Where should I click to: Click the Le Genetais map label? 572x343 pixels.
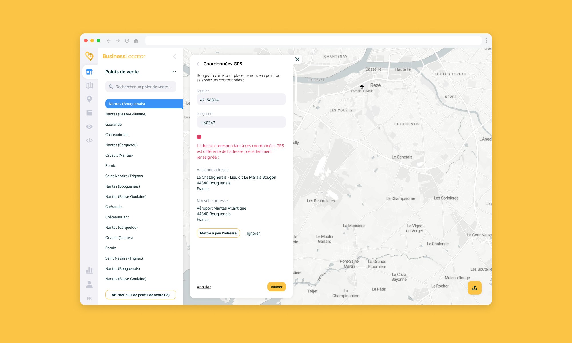point(402,157)
